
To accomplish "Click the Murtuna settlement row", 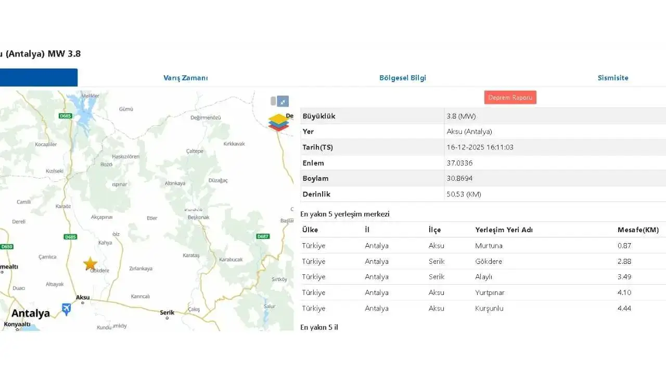I will [x=489, y=246].
